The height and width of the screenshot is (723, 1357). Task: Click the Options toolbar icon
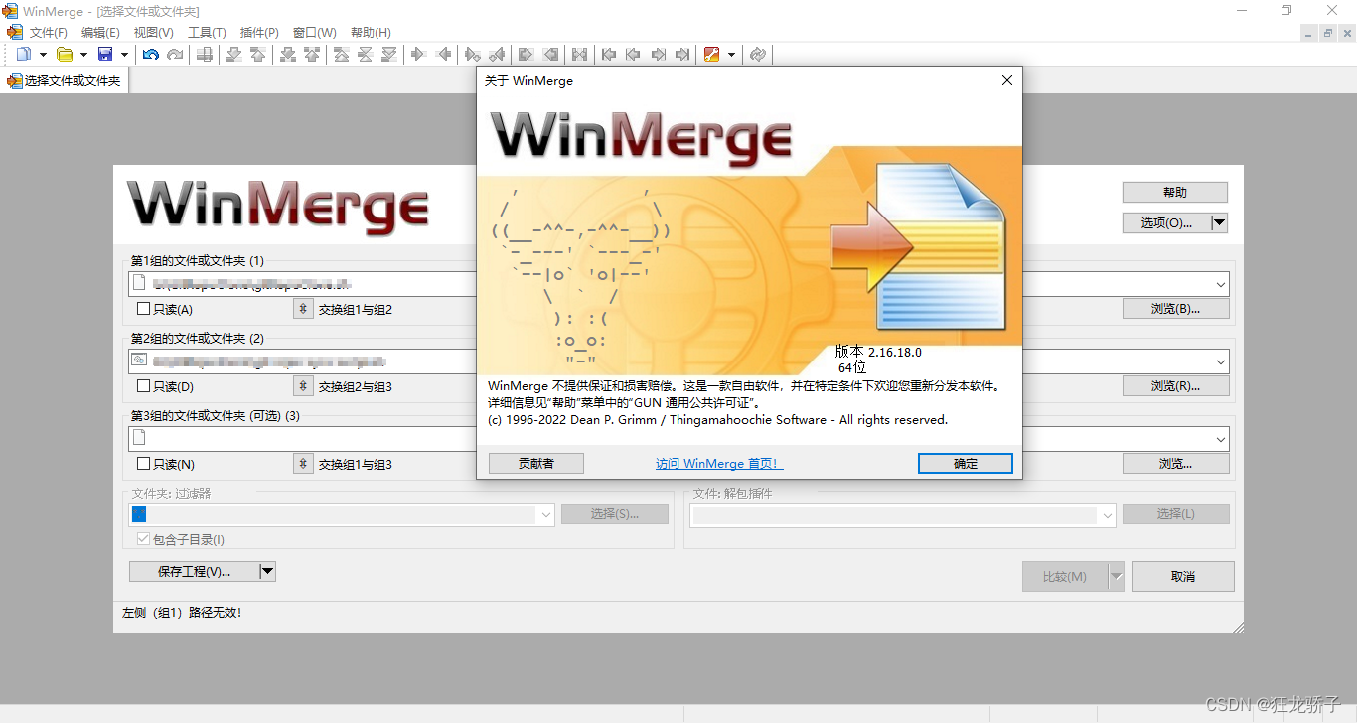pyautogui.click(x=711, y=54)
